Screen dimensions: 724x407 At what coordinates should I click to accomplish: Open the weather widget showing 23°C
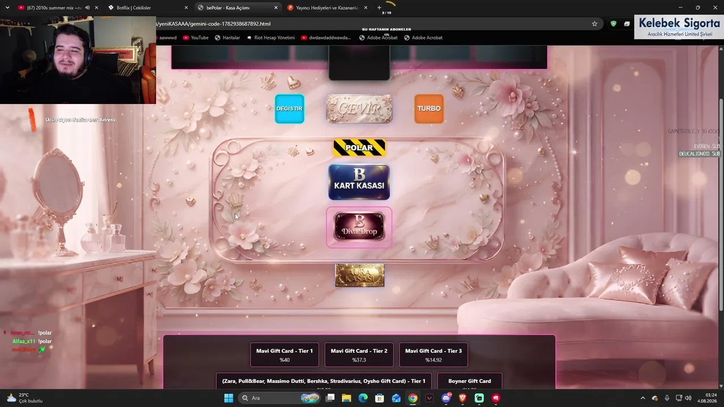[x=24, y=398]
